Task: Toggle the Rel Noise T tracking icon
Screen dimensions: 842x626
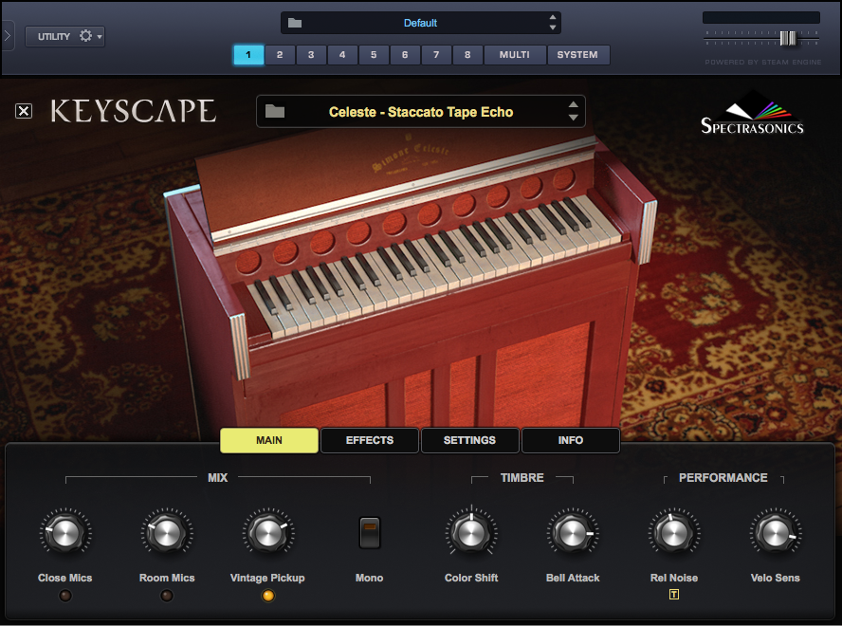Action: (674, 595)
